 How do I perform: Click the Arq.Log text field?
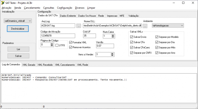(58, 26)
